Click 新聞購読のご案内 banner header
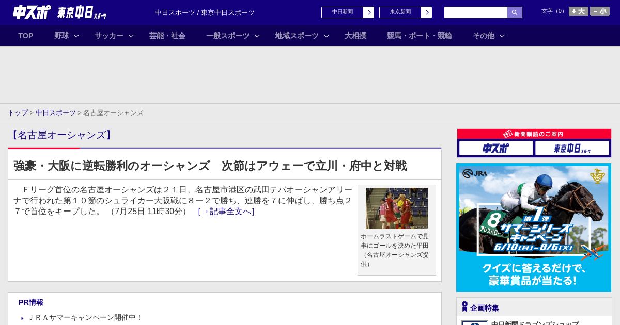Image resolution: width=620 pixels, height=325 pixels. (534, 134)
